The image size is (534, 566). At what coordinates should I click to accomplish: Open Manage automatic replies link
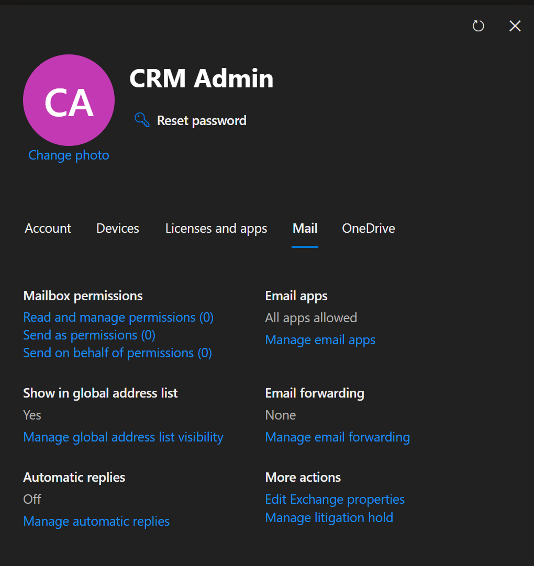96,521
